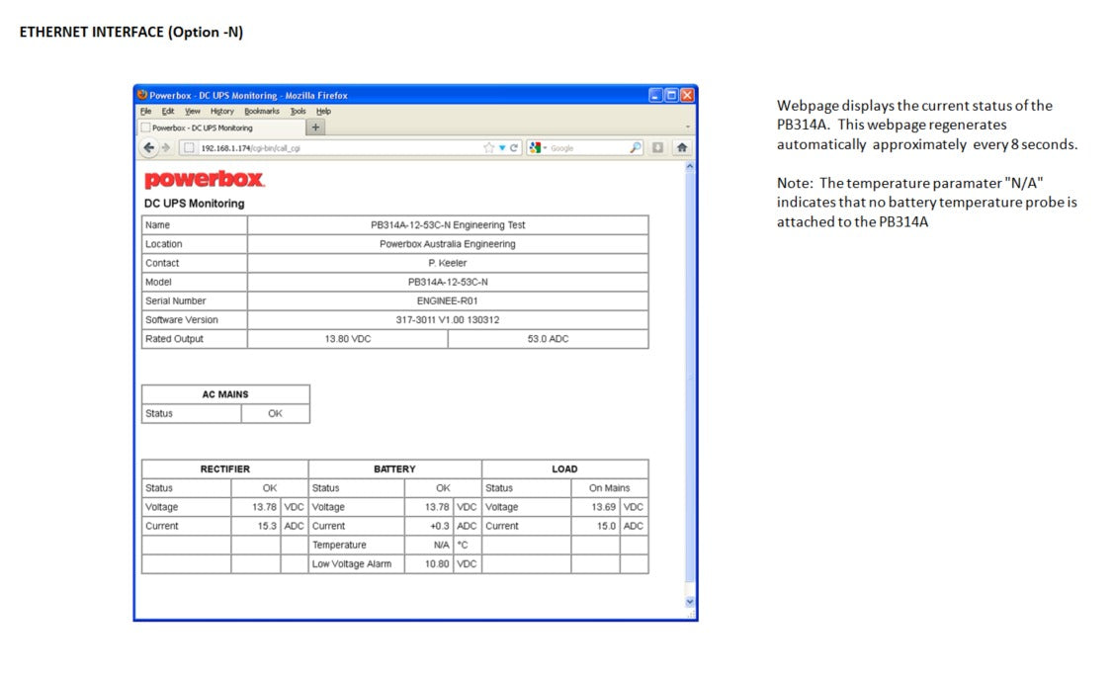1113x681 pixels.
Task: Reload the page using the refresh icon
Action: tap(515, 147)
